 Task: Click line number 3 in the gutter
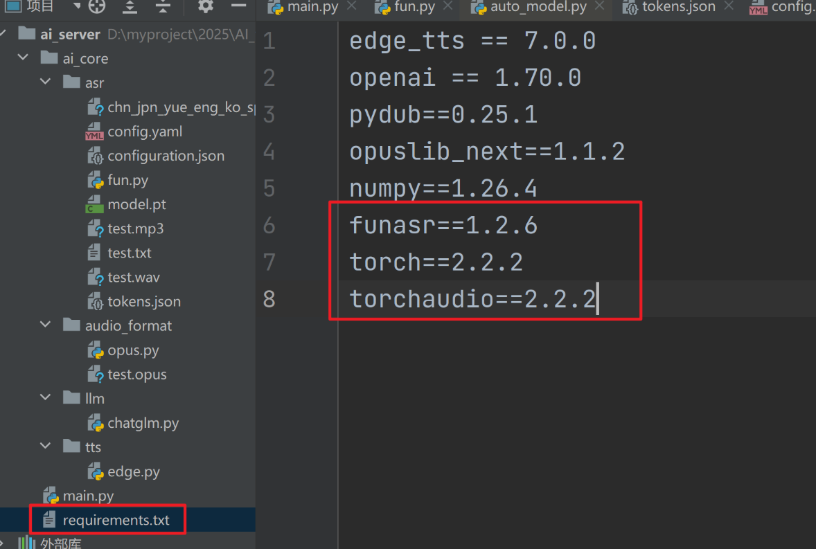click(x=269, y=115)
